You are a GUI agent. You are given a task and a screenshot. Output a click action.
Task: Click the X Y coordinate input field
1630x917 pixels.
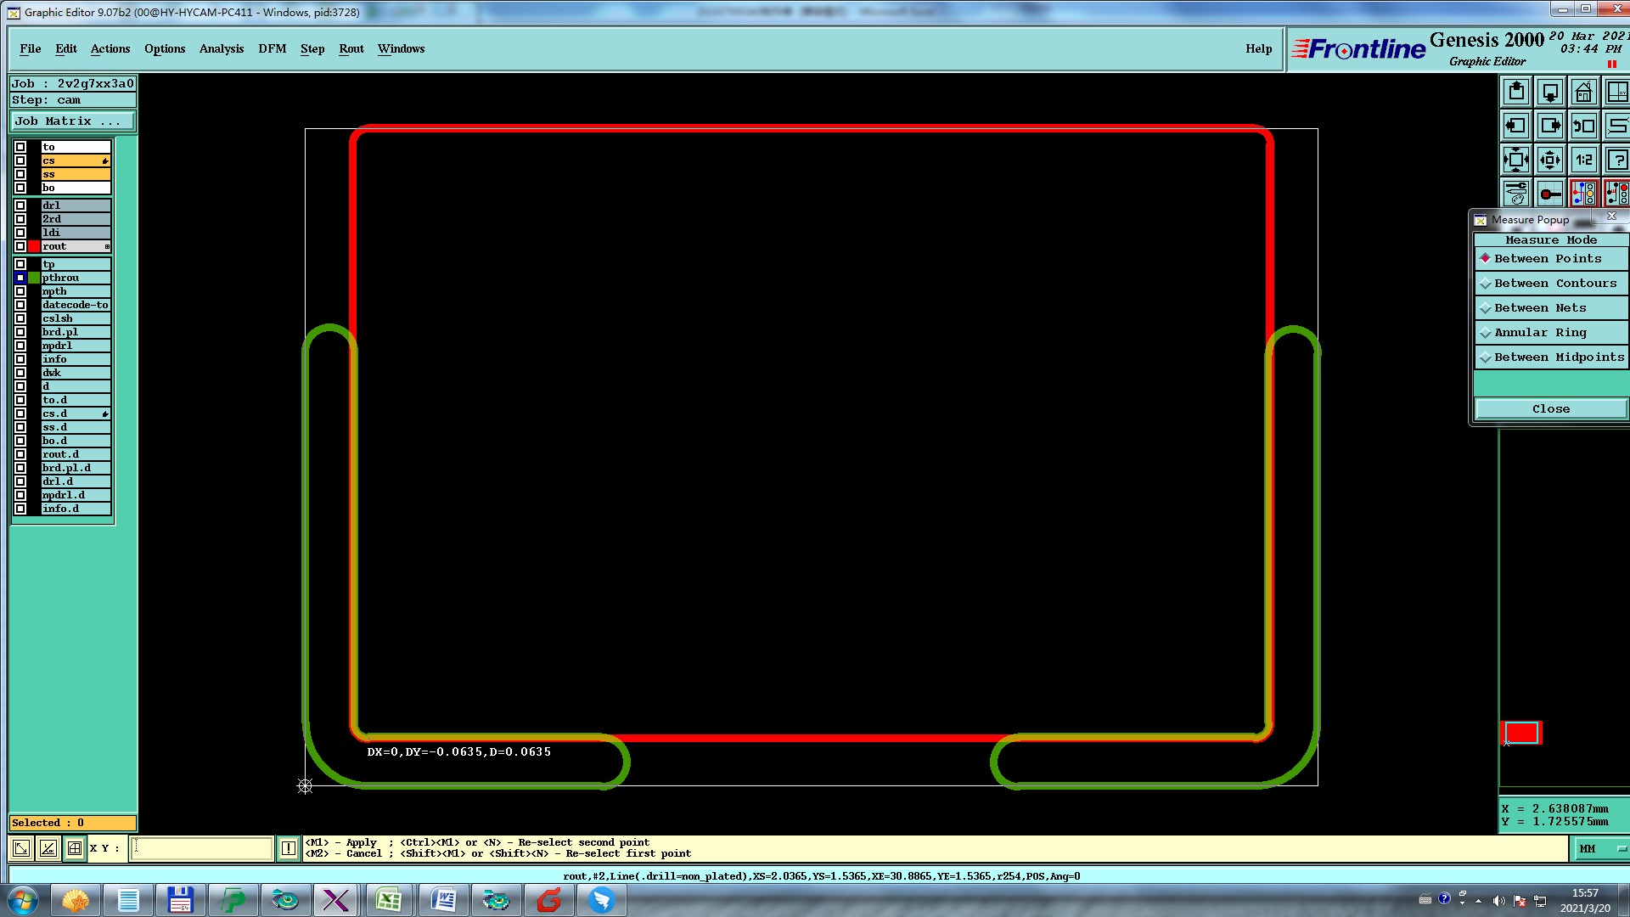[202, 847]
